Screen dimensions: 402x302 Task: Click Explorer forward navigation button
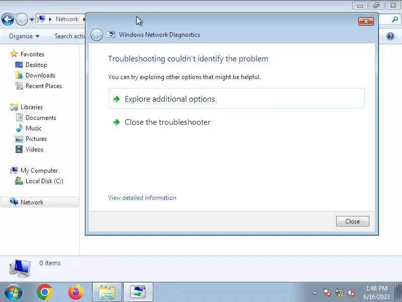22,19
